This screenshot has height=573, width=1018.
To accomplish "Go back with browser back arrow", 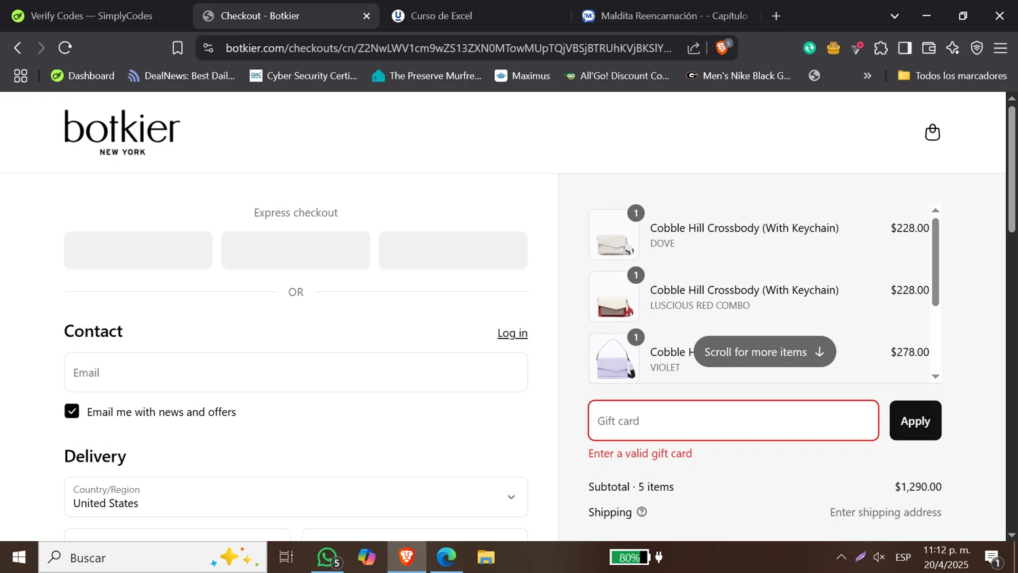I will coord(18,48).
